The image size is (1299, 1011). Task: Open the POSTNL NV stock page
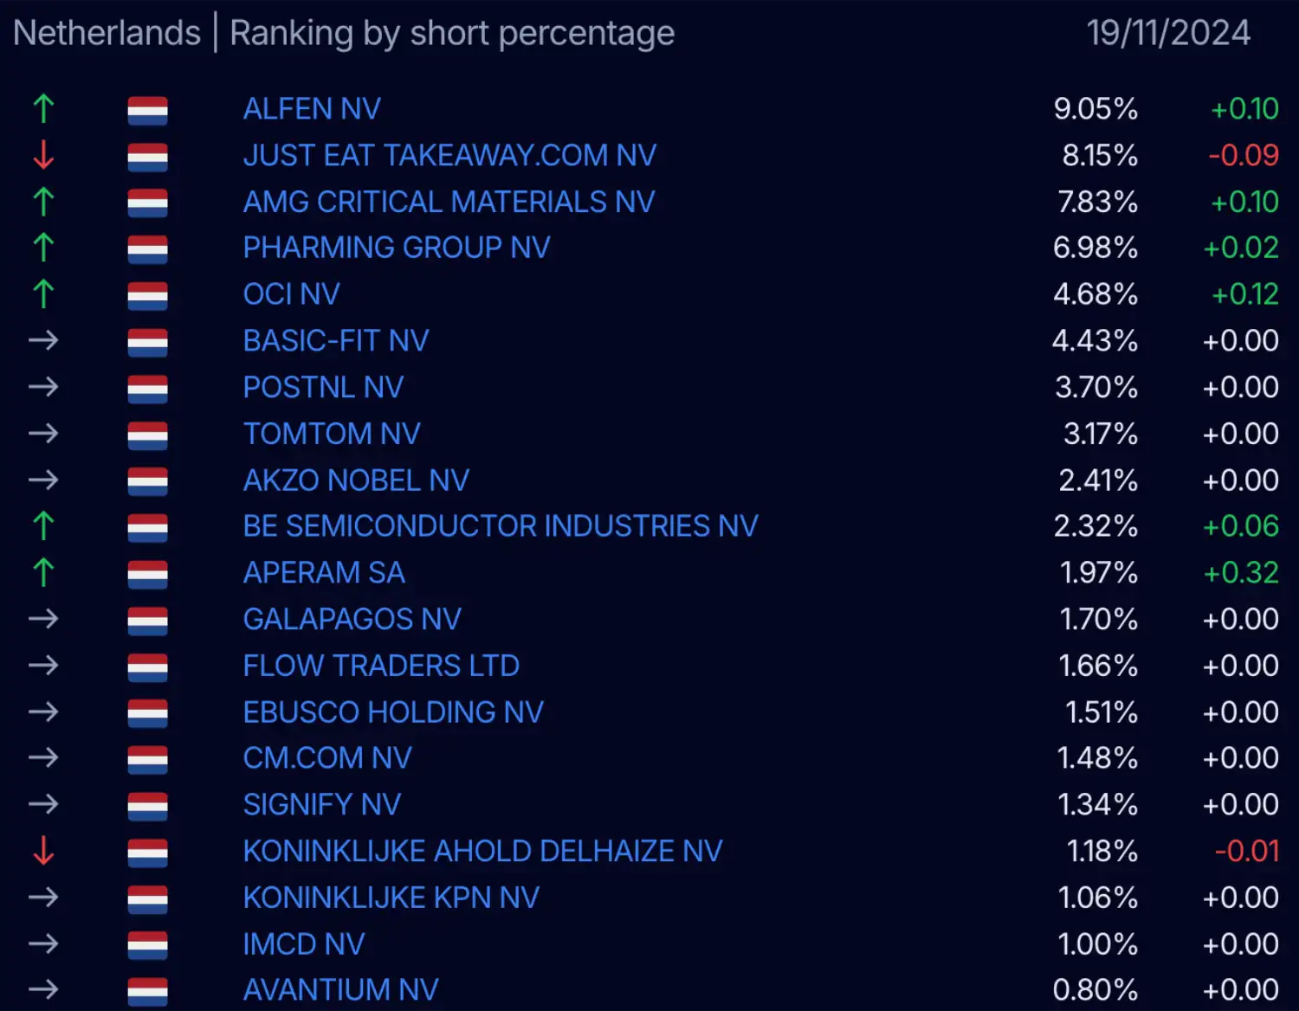pyautogui.click(x=323, y=388)
